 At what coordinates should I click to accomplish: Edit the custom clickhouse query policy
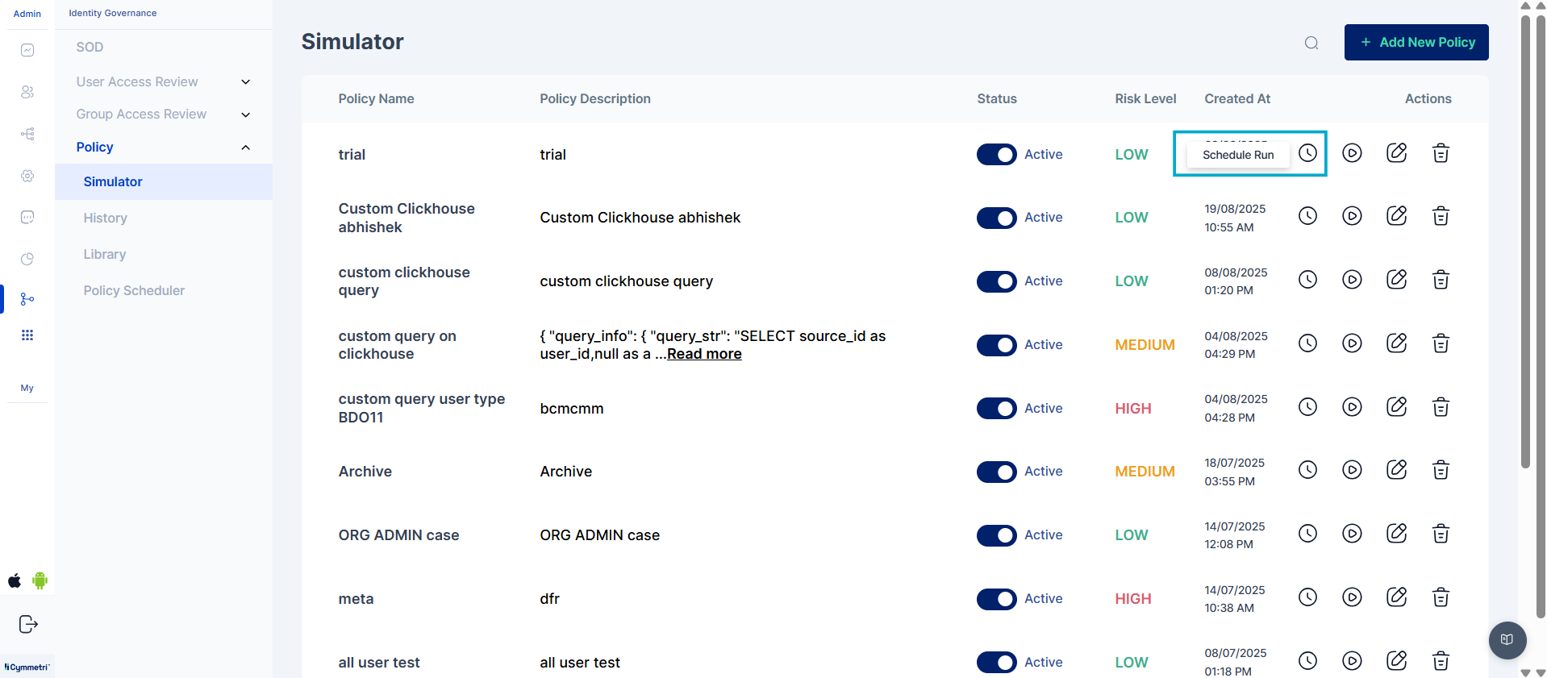point(1396,280)
